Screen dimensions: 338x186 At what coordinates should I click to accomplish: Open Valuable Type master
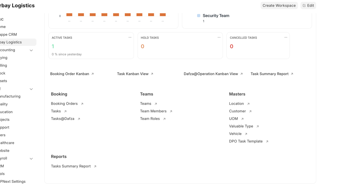pos(241,126)
